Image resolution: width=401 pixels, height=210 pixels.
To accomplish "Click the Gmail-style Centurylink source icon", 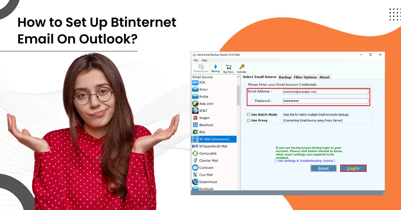I will 195,153.
